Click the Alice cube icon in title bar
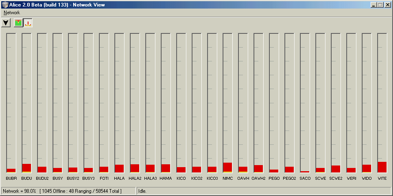The height and width of the screenshot is (196, 393). (x=4, y=4)
